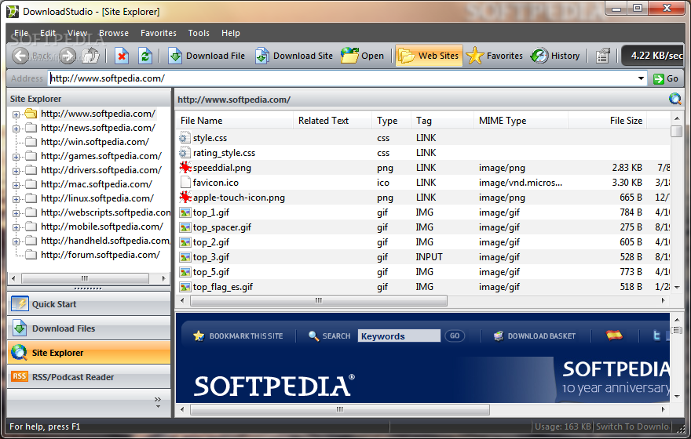Click the file list horizontal scrollbar thumb
The width and height of the screenshot is (691, 439).
tap(319, 301)
